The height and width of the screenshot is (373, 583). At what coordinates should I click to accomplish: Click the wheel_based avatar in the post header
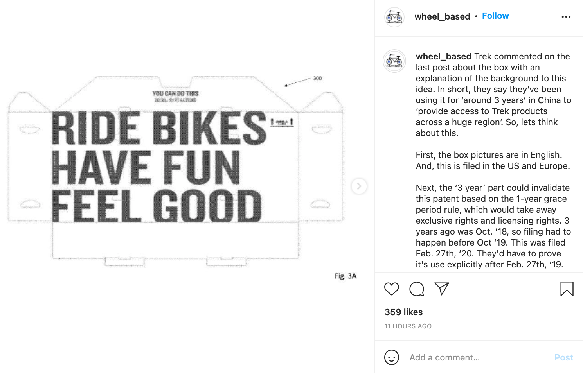394,17
